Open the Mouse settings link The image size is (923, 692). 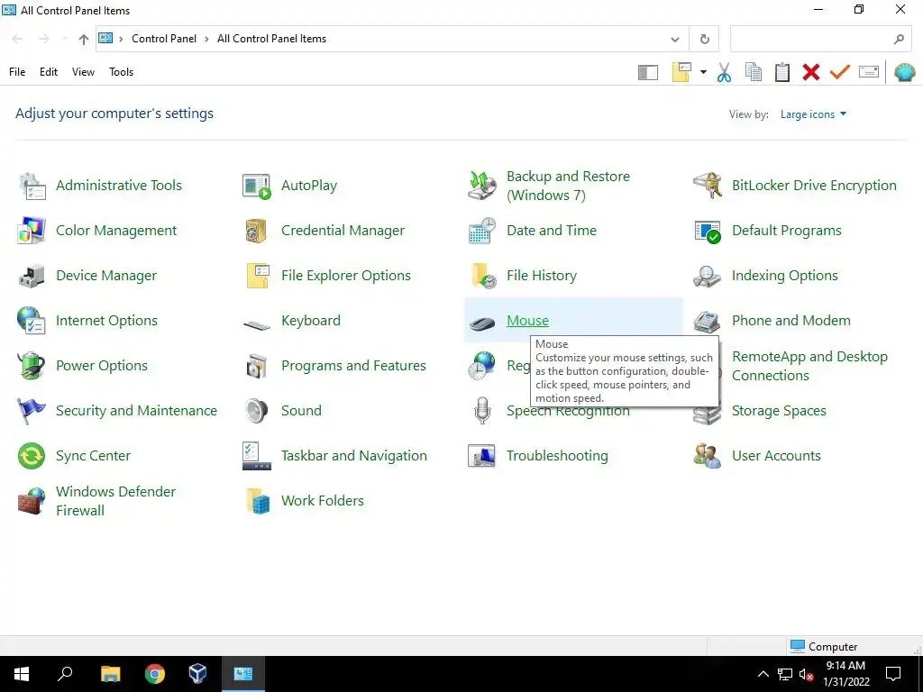pos(527,321)
